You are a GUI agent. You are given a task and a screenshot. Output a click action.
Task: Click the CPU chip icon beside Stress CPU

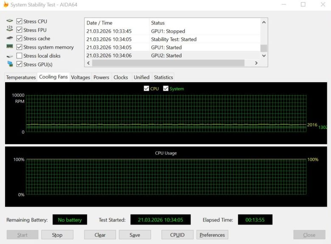coord(9,21)
